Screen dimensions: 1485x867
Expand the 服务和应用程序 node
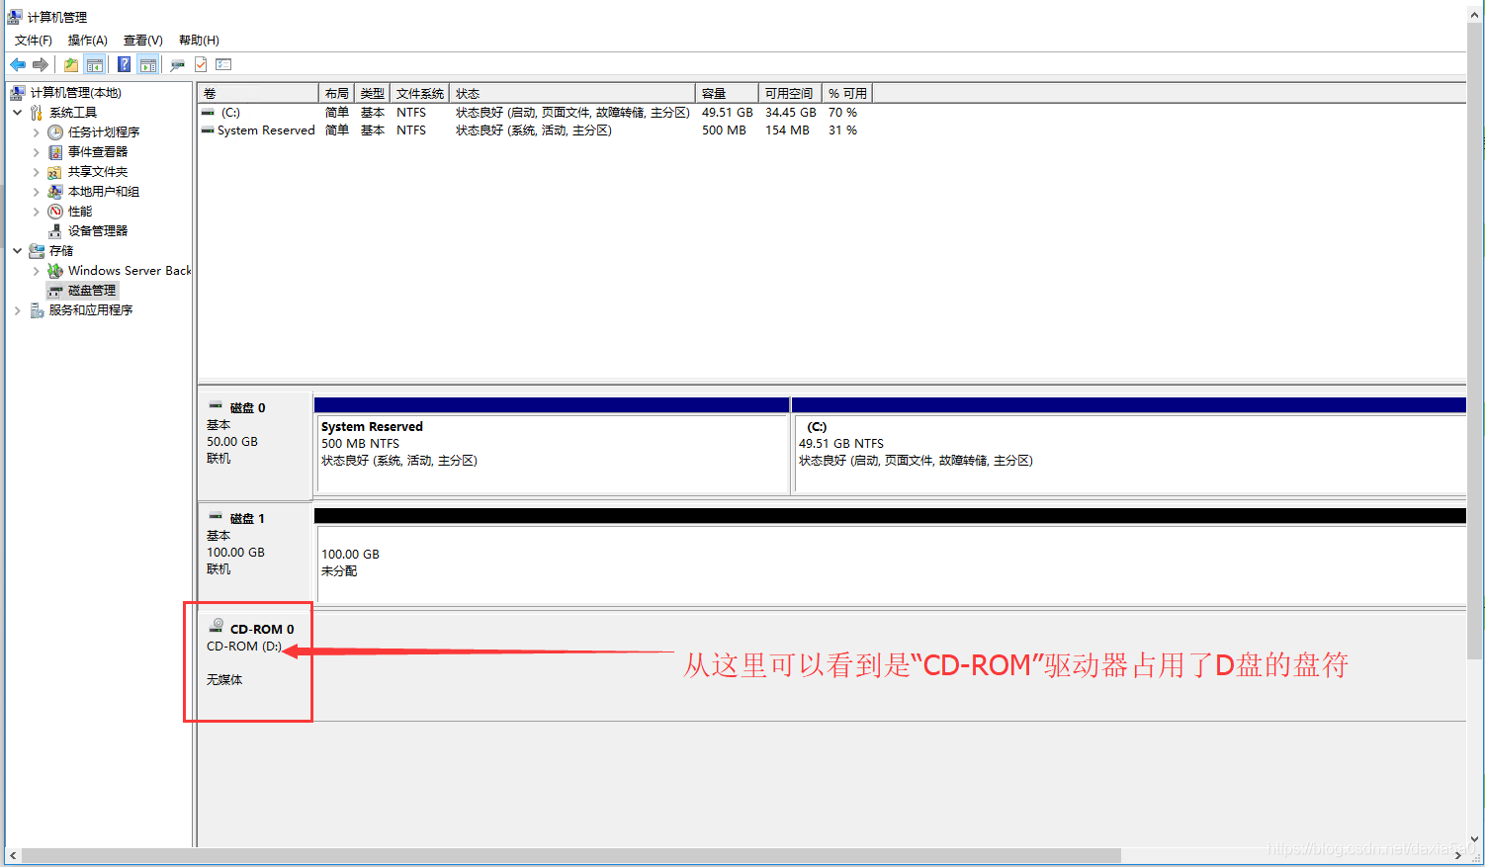click(x=17, y=309)
